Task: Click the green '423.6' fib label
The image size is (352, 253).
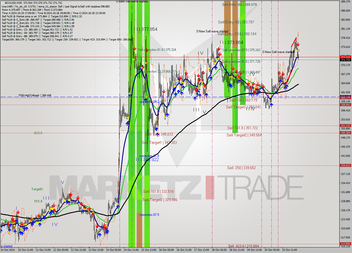Action: [38, 133]
